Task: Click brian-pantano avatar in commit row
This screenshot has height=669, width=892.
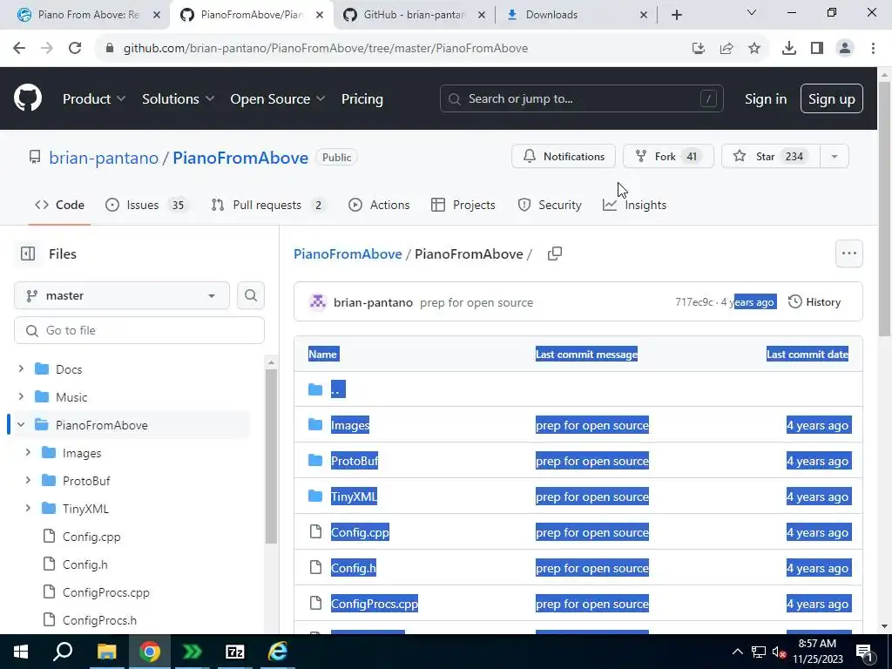Action: point(318,302)
